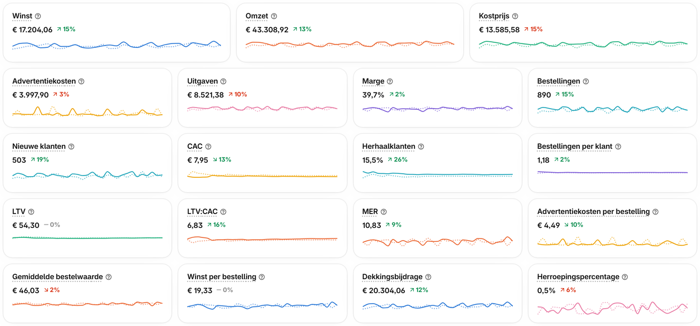
Task: Click the Winst value € 17.204,06
Action: pyautogui.click(x=32, y=30)
